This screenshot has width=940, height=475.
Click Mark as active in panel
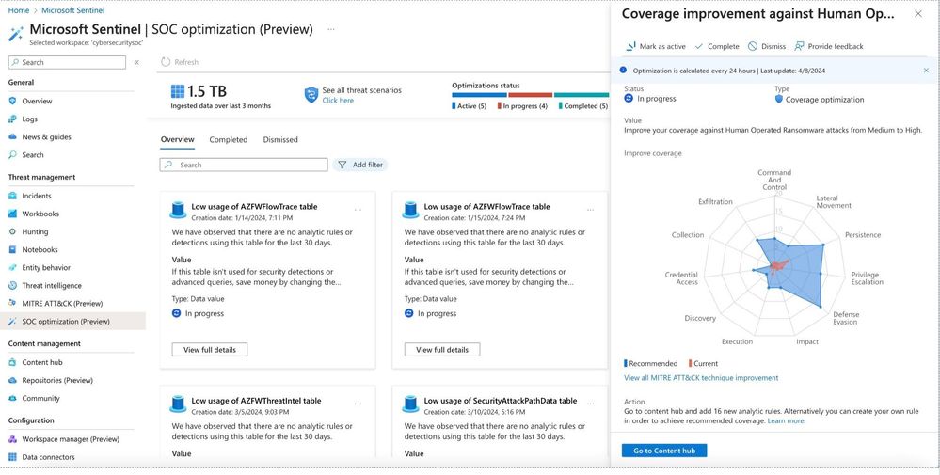tap(656, 46)
